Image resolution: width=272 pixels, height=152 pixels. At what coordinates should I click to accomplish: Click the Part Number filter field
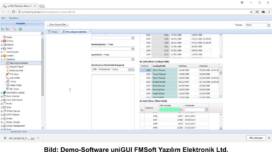pos(169,110)
